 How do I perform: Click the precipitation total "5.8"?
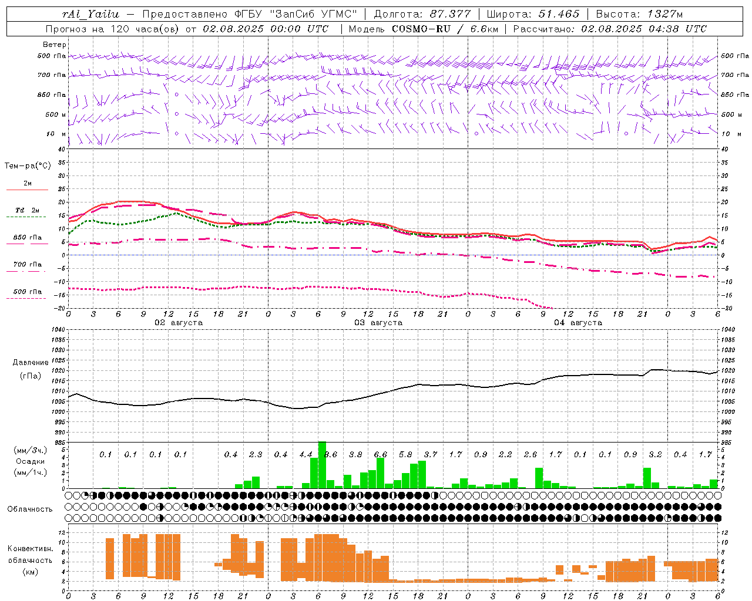[x=405, y=455]
